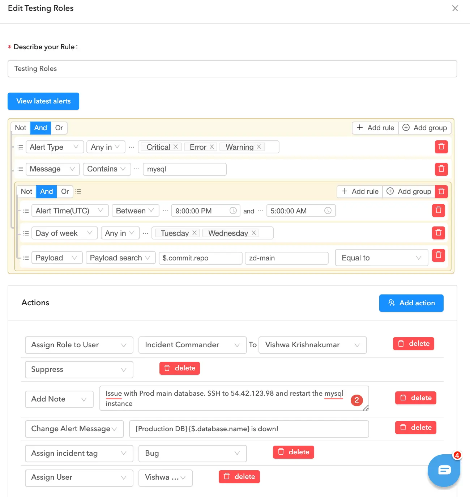Select Or for the nested rule group
The height and width of the screenshot is (497, 470).
65,191
